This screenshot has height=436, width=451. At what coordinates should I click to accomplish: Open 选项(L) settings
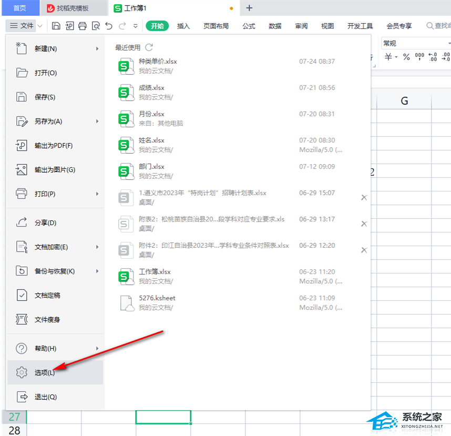pyautogui.click(x=55, y=372)
